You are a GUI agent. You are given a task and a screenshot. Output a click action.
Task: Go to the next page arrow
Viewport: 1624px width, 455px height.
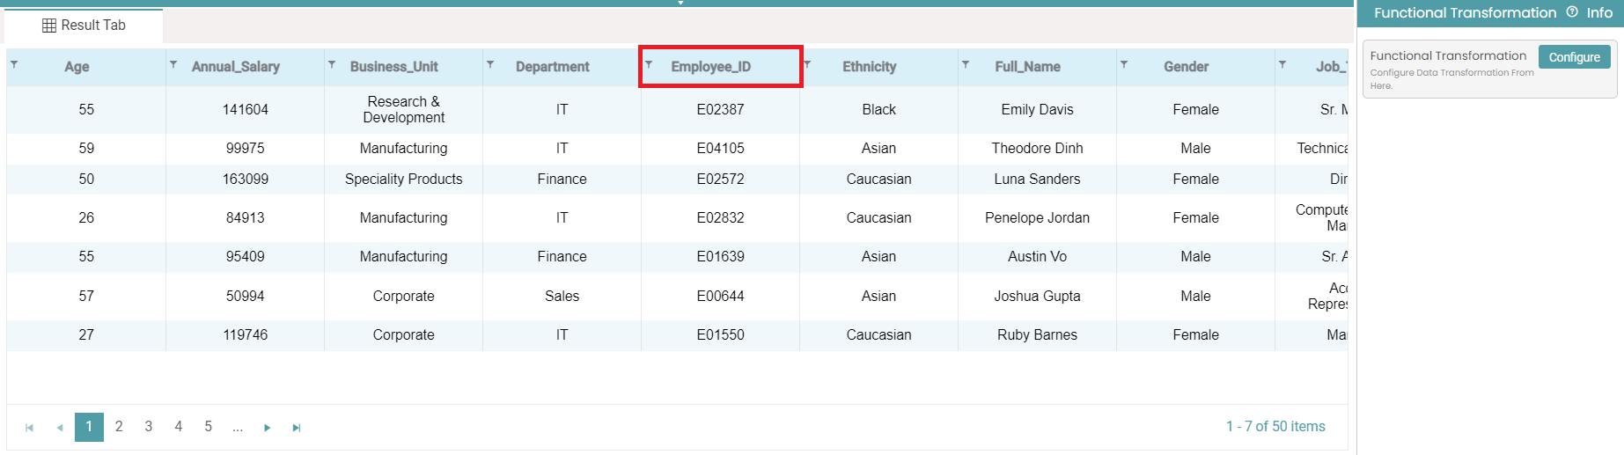click(x=267, y=428)
